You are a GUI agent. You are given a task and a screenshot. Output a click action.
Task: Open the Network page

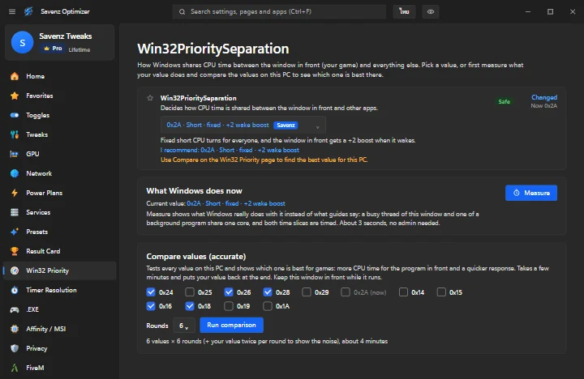(60, 173)
